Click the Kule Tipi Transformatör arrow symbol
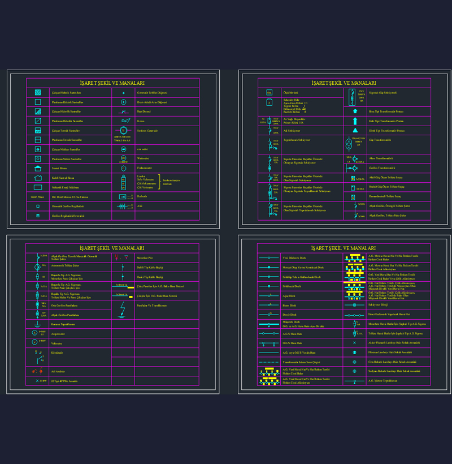The image size is (452, 464). [355, 121]
